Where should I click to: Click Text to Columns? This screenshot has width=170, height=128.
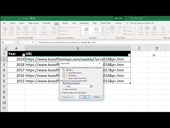tap(141, 31)
